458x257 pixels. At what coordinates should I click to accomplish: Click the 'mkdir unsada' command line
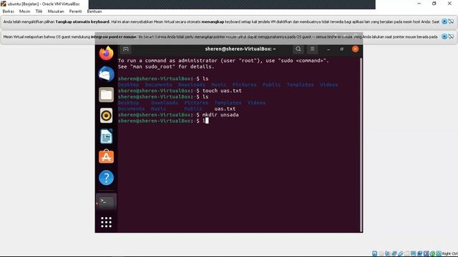point(178,115)
